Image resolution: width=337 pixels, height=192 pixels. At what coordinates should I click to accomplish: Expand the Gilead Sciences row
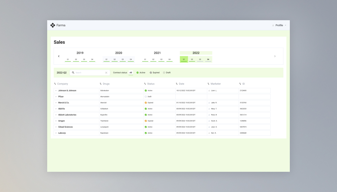[56, 127]
